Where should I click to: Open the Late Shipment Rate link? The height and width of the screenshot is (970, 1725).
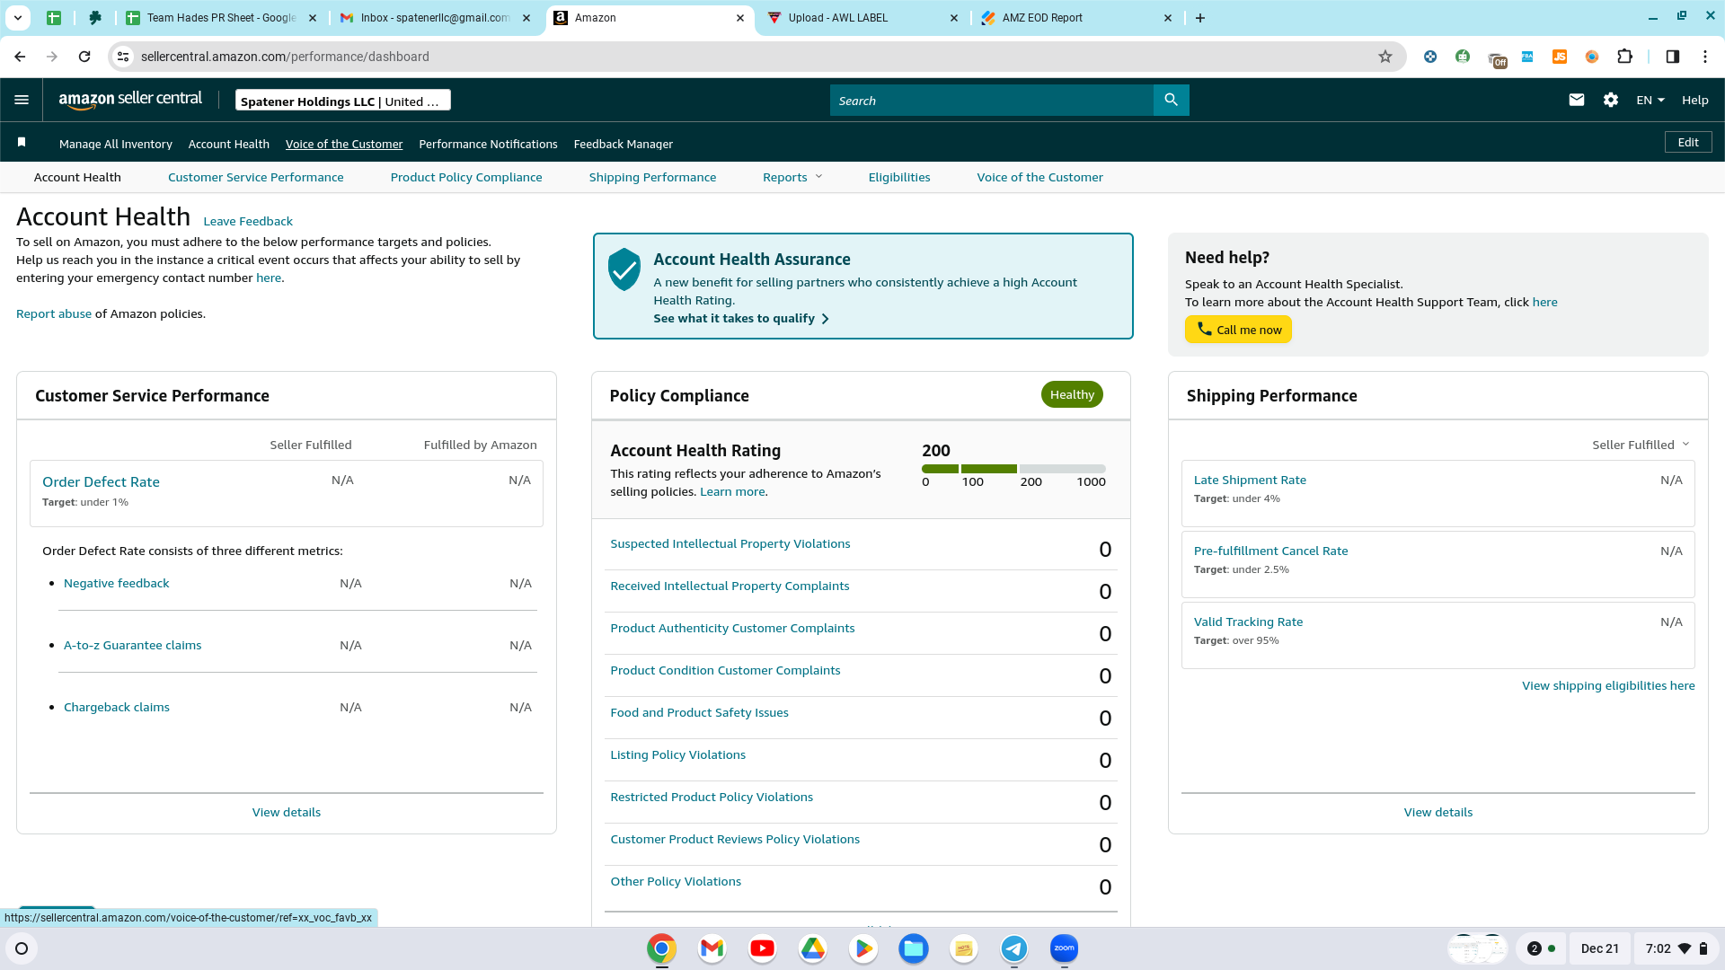coord(1250,481)
